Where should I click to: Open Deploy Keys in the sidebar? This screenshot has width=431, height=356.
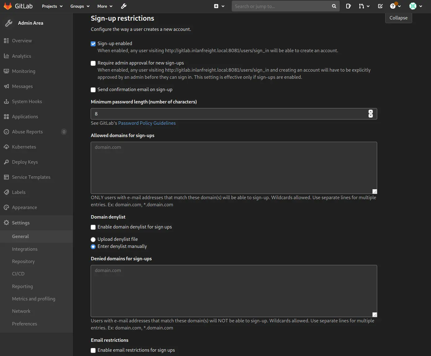(x=25, y=162)
